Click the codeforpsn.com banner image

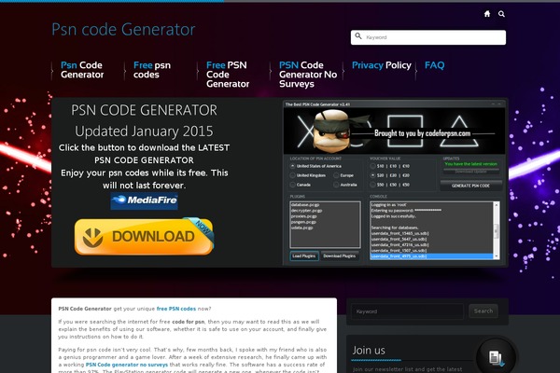394,131
